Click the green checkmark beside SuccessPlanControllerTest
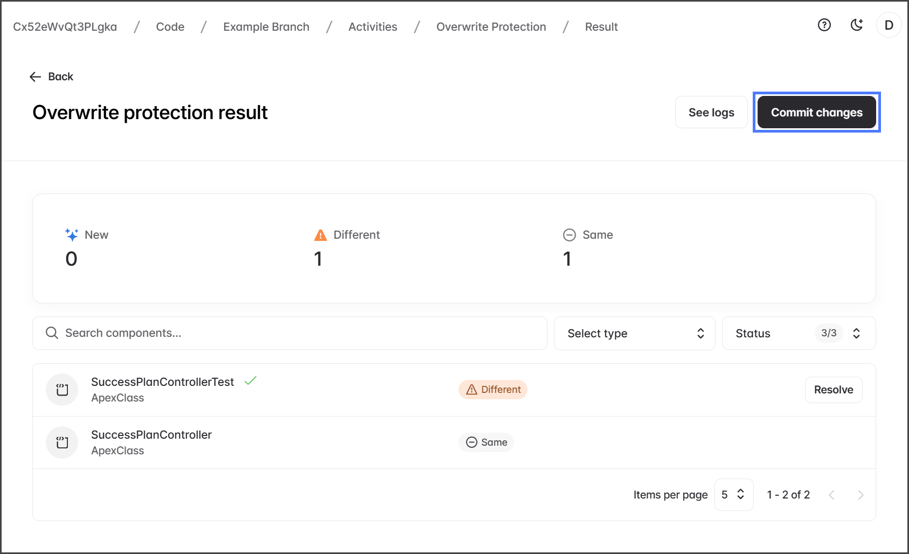 point(251,381)
